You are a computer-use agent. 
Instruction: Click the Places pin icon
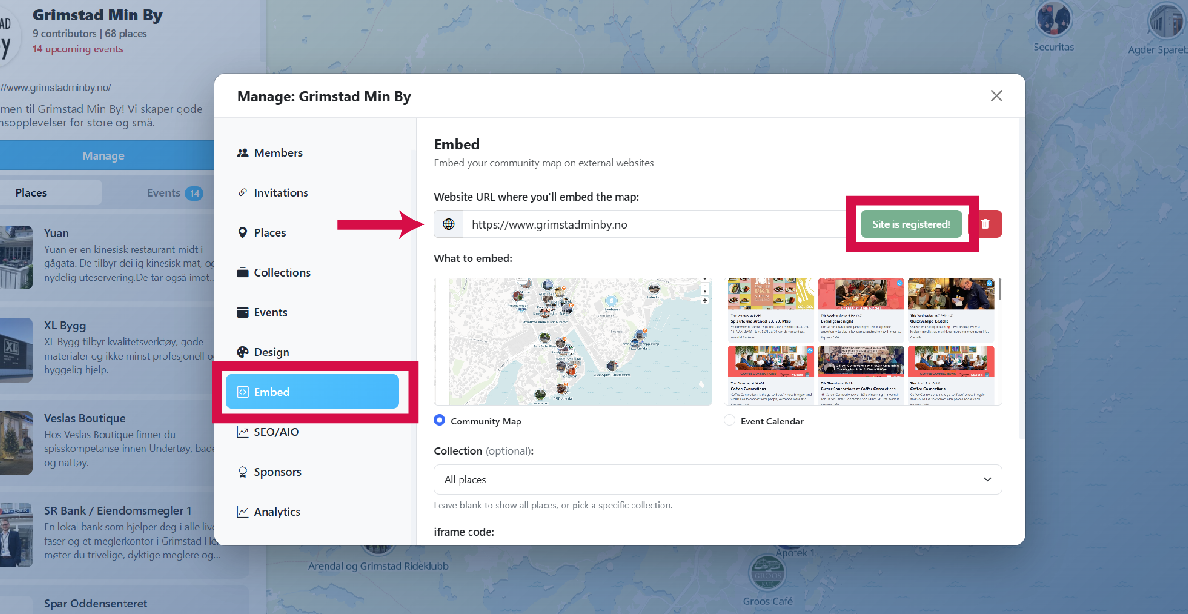pyautogui.click(x=242, y=232)
